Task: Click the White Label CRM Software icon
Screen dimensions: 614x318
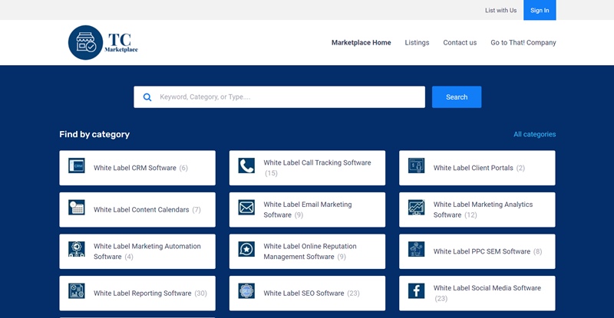Action: 76,166
